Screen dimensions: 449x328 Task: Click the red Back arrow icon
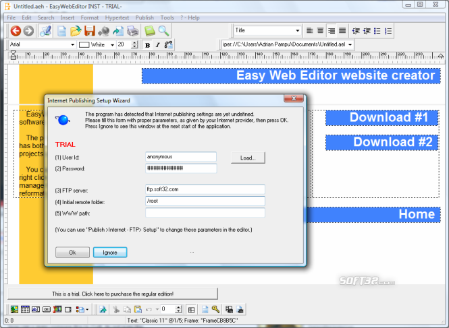pyautogui.click(x=16, y=31)
